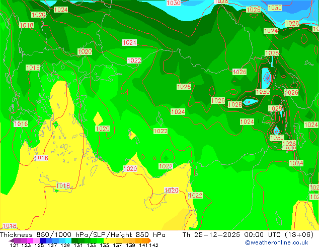Click the legend value '137'
The height and width of the screenshot is (247, 319).
[x=117, y=245]
